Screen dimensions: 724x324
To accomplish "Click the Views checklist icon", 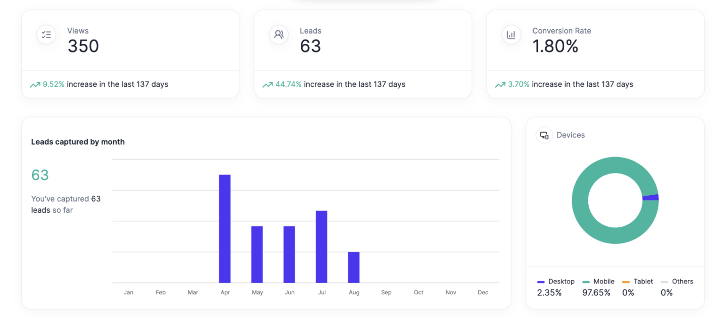I will click(x=46, y=34).
